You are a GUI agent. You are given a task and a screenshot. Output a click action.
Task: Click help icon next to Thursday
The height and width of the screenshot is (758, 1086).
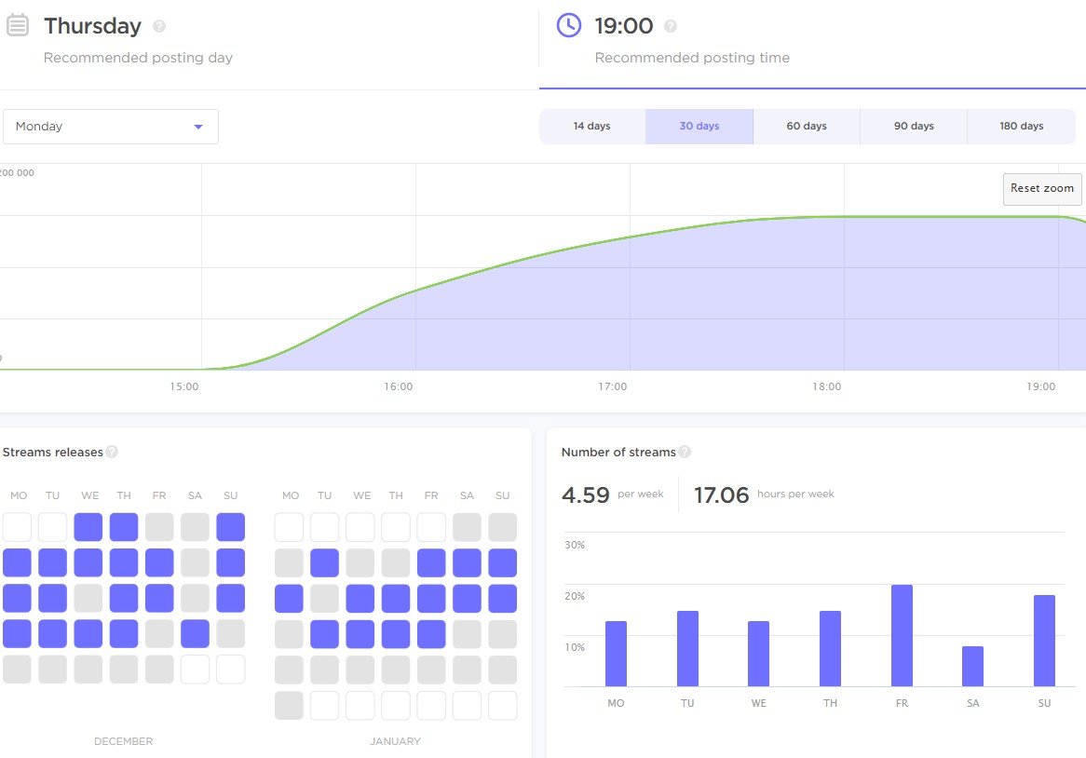[x=159, y=26]
